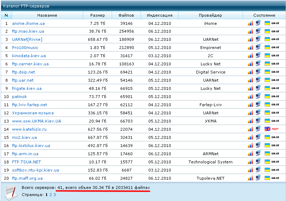Screen dimensions: 286x201
Task: Open the Украинская музыка link
Action: click(33, 113)
